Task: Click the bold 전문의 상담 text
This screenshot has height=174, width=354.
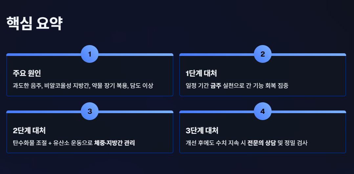Action: 262,143
